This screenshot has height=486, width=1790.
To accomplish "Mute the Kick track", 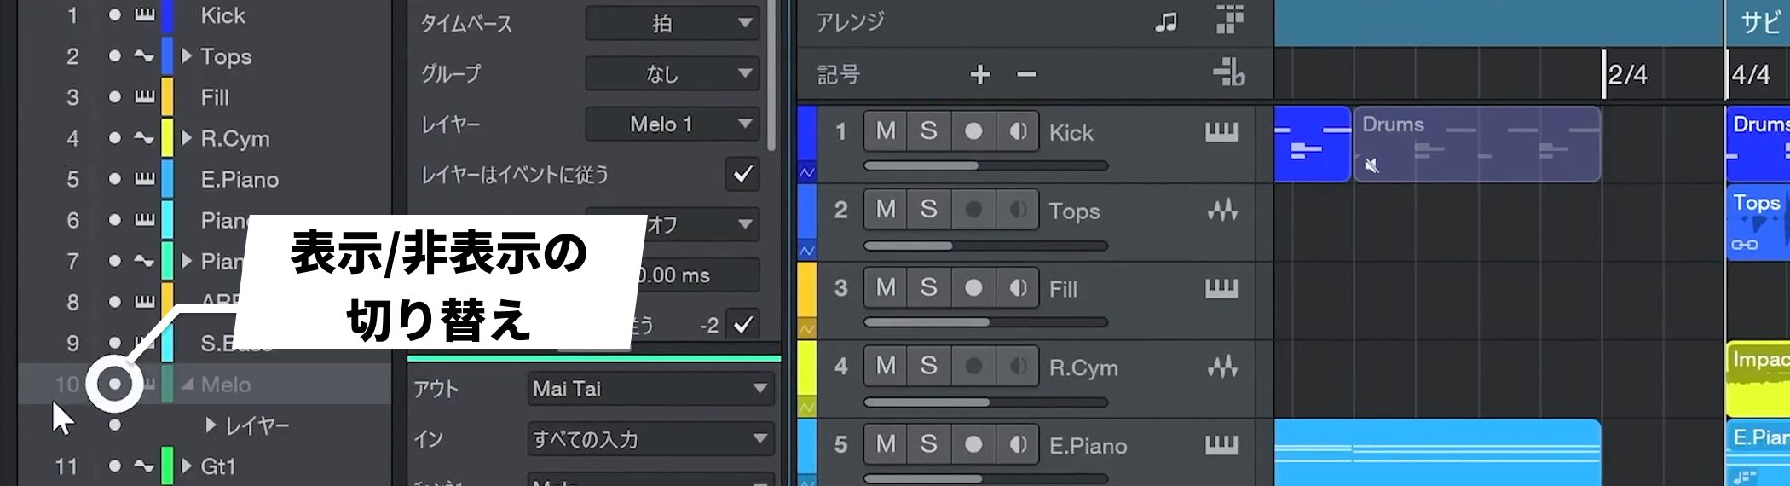I will click(886, 131).
